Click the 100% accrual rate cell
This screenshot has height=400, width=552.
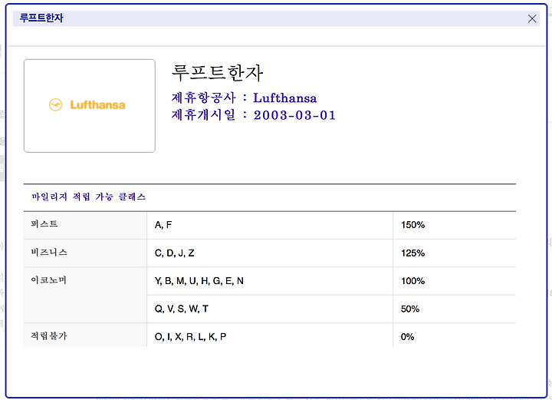455,281
